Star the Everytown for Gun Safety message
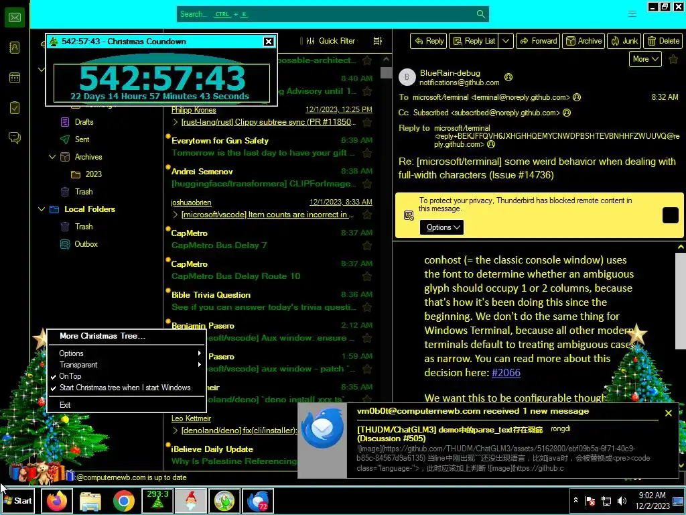This screenshot has height=515, width=686. tap(367, 153)
